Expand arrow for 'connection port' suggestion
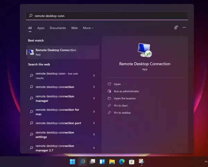The width and height of the screenshot is (208, 167). 94,123
